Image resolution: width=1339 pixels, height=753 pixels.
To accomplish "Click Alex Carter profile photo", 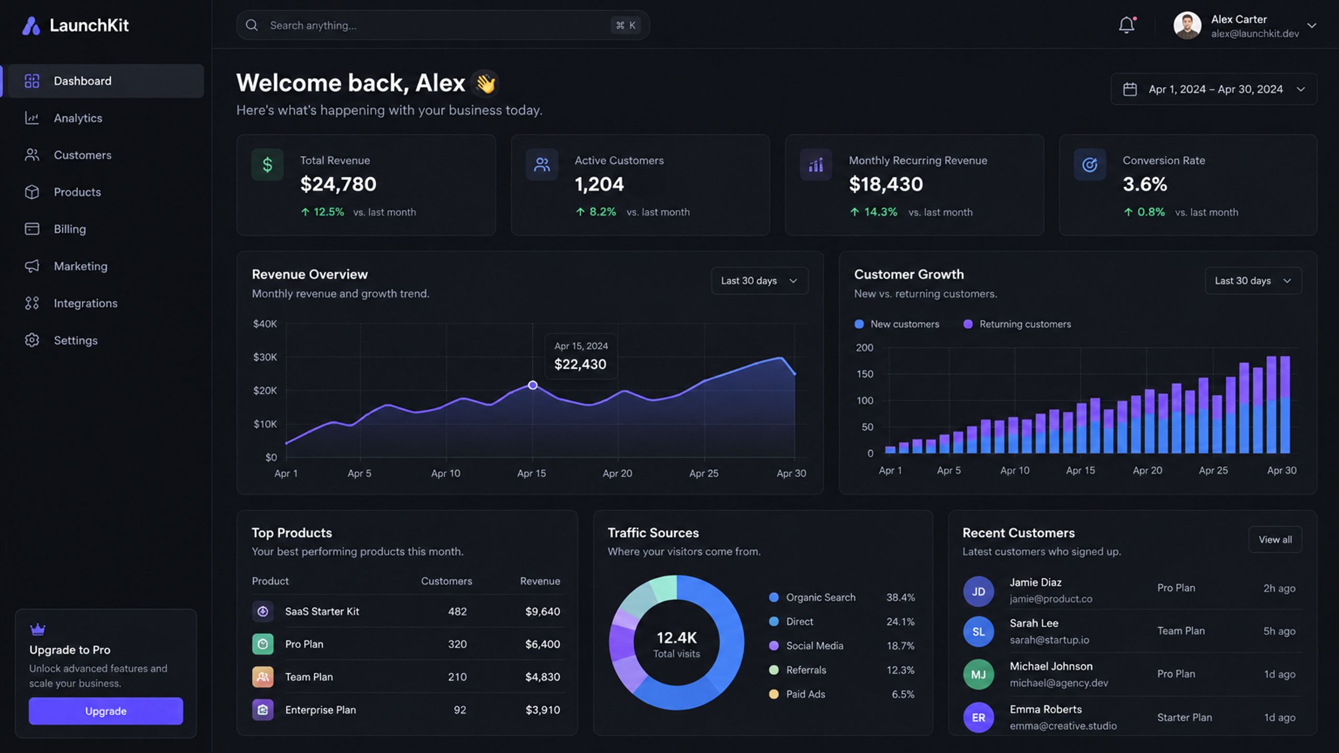I will click(x=1187, y=26).
